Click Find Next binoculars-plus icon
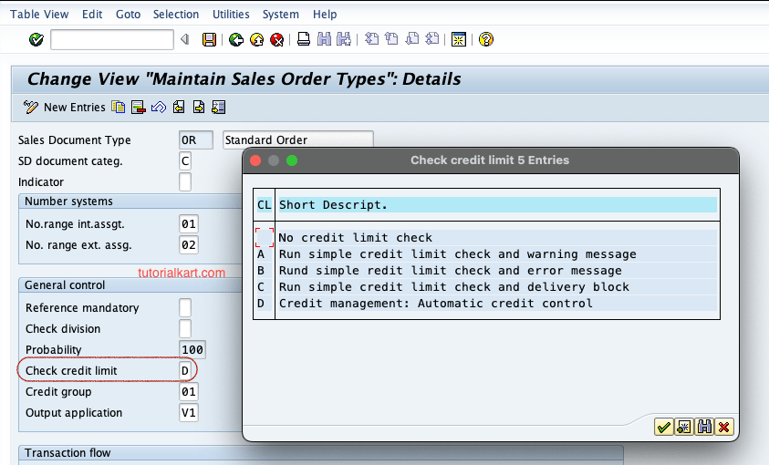The image size is (769, 465). click(344, 39)
